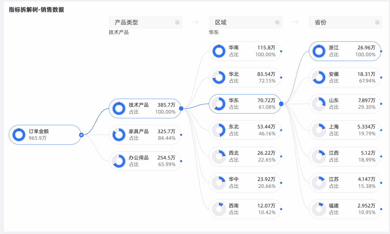390x234 pixels.
Task: Click the 指标拆解树-销售数据 chart title
Action: click(36, 10)
